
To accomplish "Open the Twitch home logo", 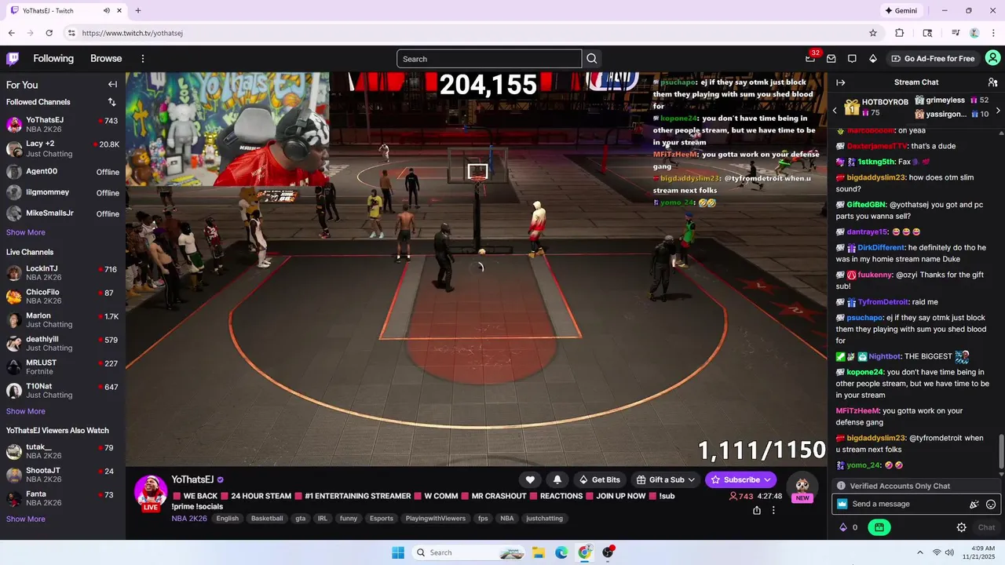I will [13, 59].
